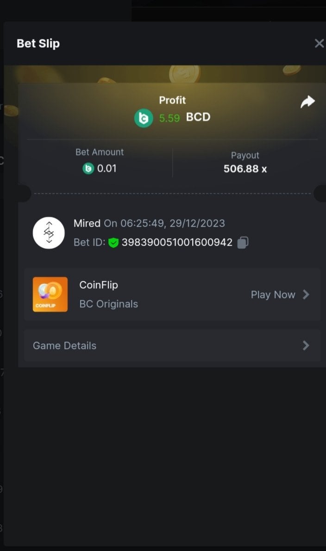
Task: Select the Bet ID number 398390051001600942
Action: click(x=177, y=242)
